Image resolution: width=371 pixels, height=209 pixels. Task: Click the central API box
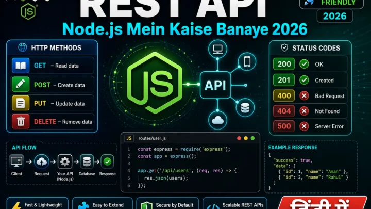215,85
